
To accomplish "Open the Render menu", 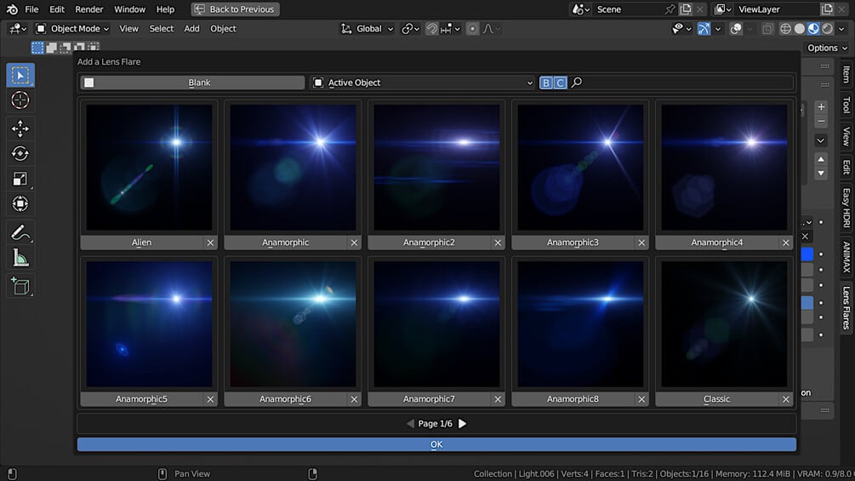I will click(88, 9).
